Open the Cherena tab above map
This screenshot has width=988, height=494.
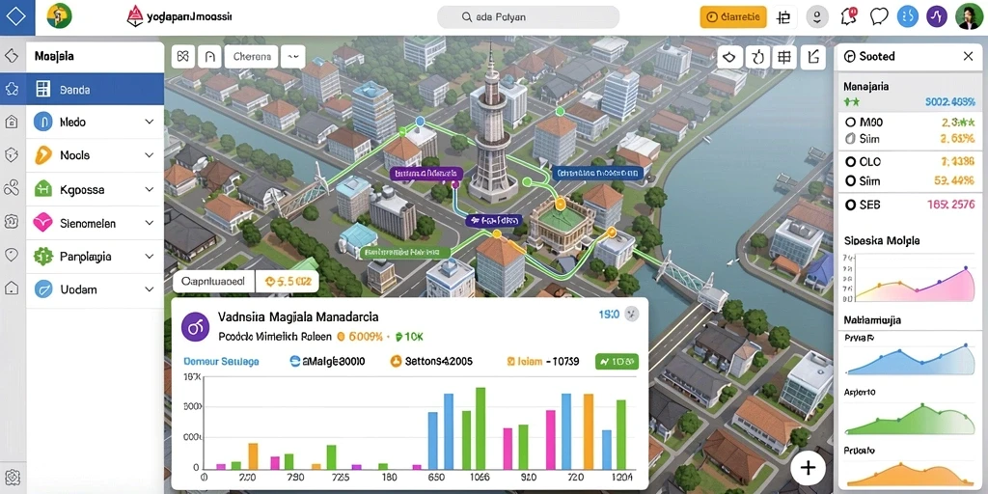click(x=252, y=56)
